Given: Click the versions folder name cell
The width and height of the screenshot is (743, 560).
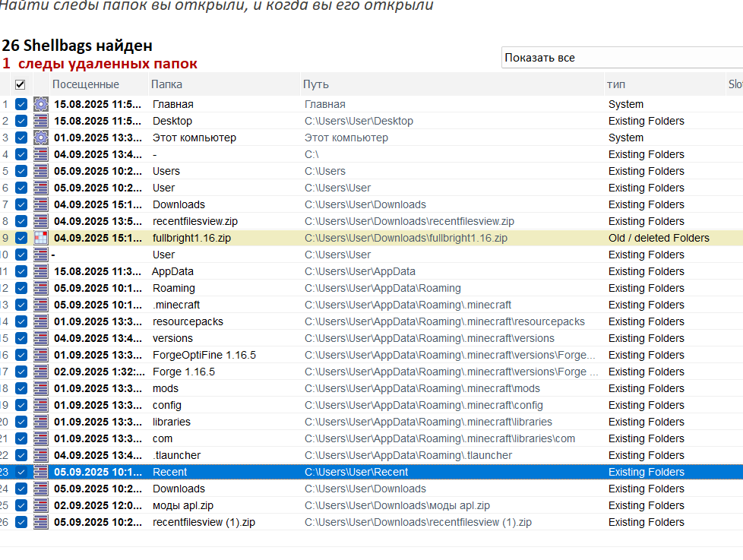Looking at the screenshot, I should (x=172, y=338).
